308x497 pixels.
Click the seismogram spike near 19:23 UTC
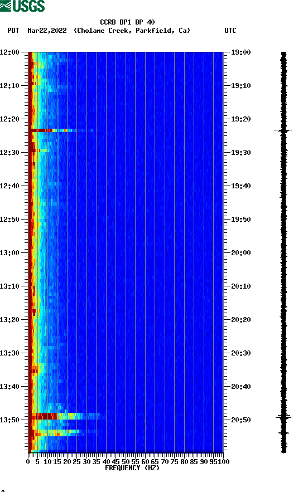[x=283, y=130]
